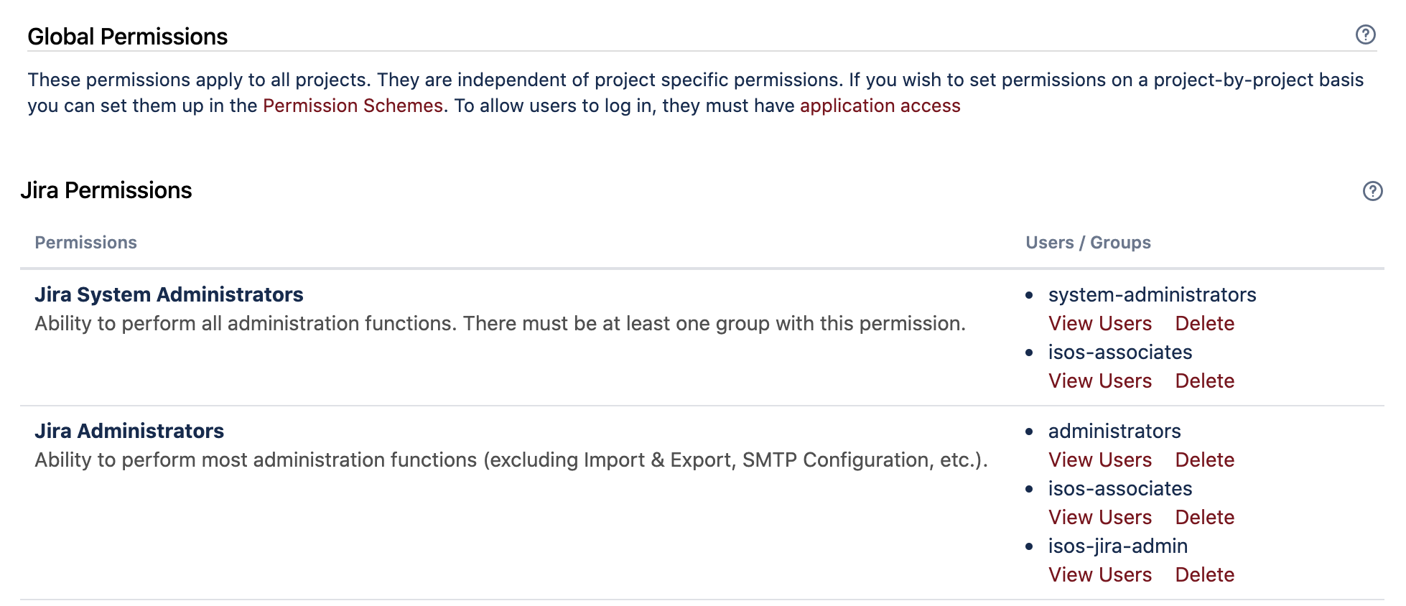1406x606 pixels.
Task: Open help icon beside Global Permissions heading
Action: tap(1365, 34)
